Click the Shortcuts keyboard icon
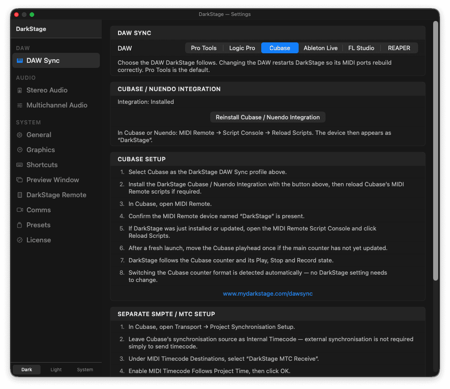 (x=20, y=165)
